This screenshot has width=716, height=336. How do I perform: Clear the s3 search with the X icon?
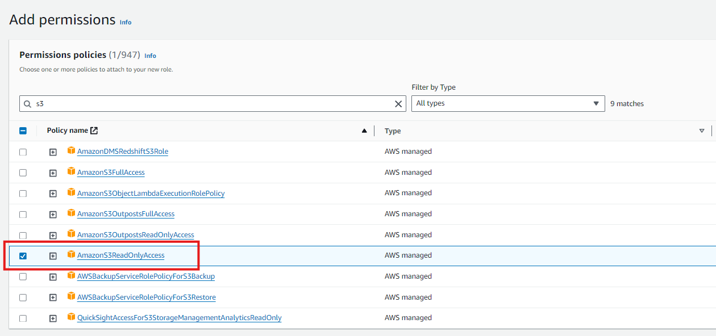tap(398, 104)
